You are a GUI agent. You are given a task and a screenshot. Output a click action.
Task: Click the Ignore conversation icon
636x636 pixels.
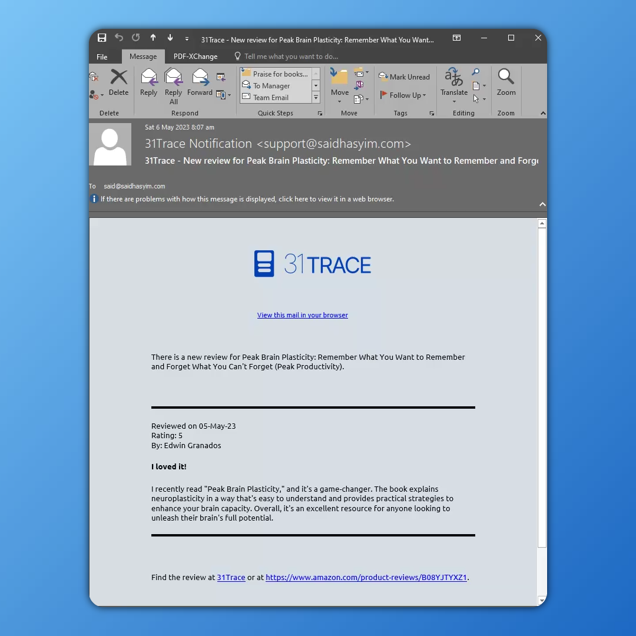[94, 77]
